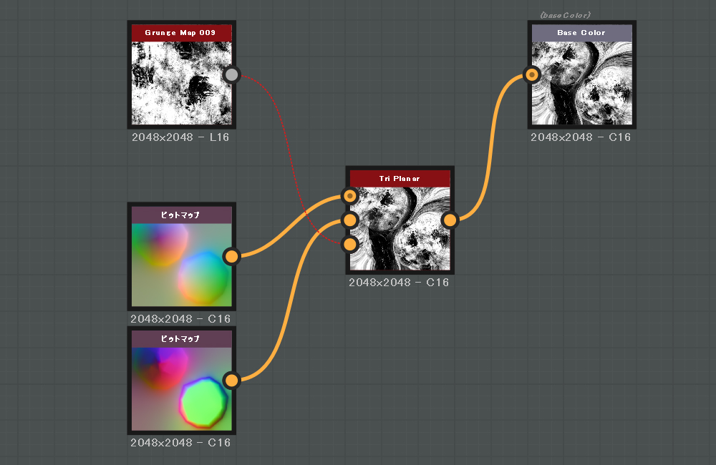Click the C16 size label under the pastel rainbow bitmap

click(x=180, y=319)
